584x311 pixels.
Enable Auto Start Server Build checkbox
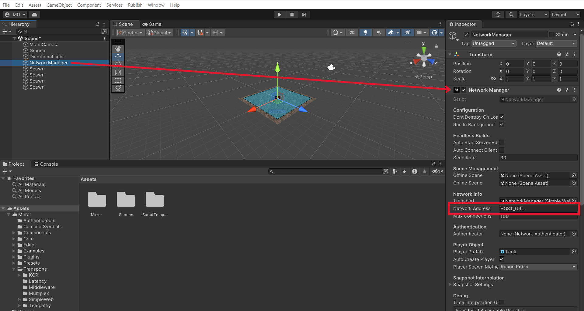coord(502,142)
